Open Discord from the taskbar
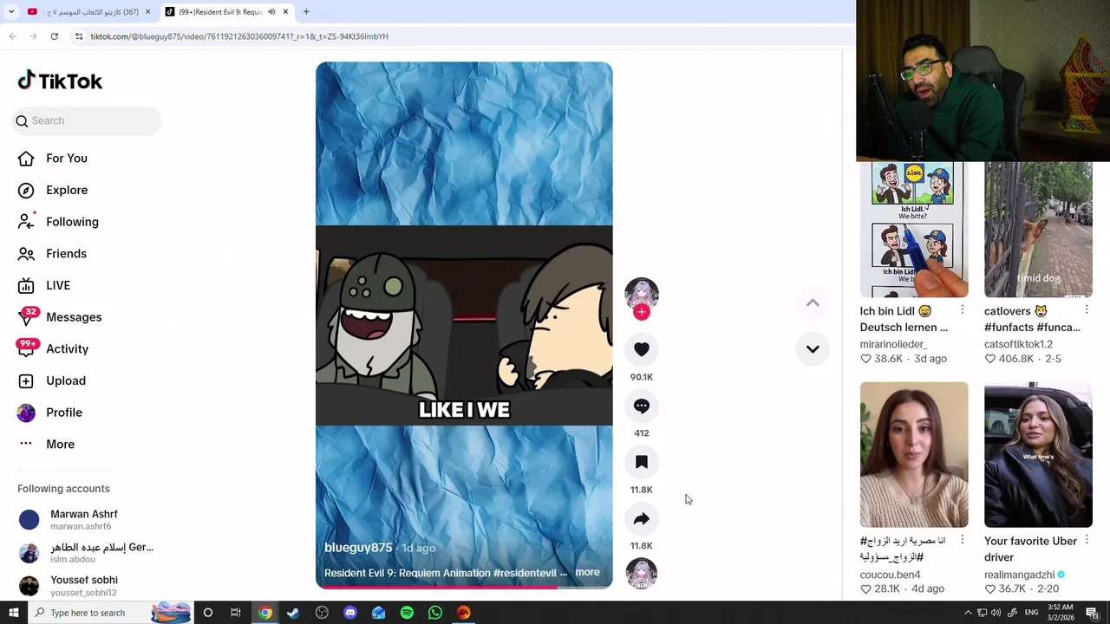 350,613
